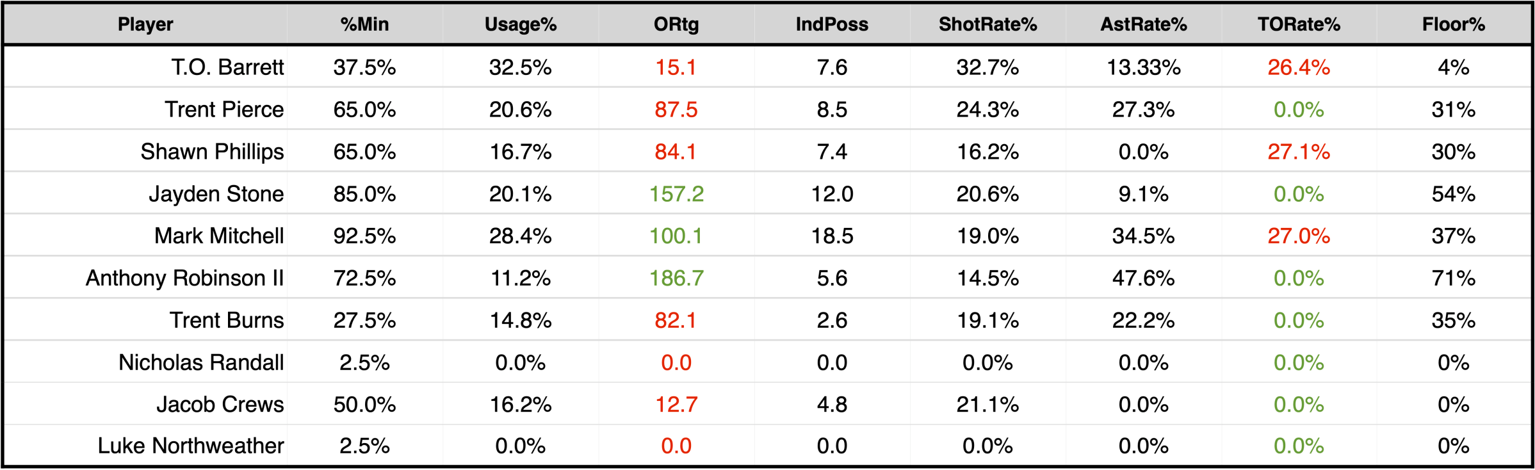The height and width of the screenshot is (470, 1535).
Task: Click the Floor% column header
Action: (1453, 24)
